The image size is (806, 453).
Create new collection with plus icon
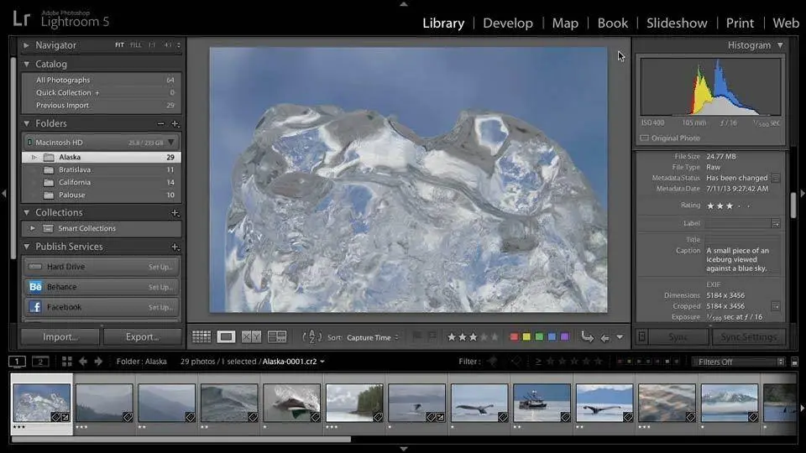point(175,212)
